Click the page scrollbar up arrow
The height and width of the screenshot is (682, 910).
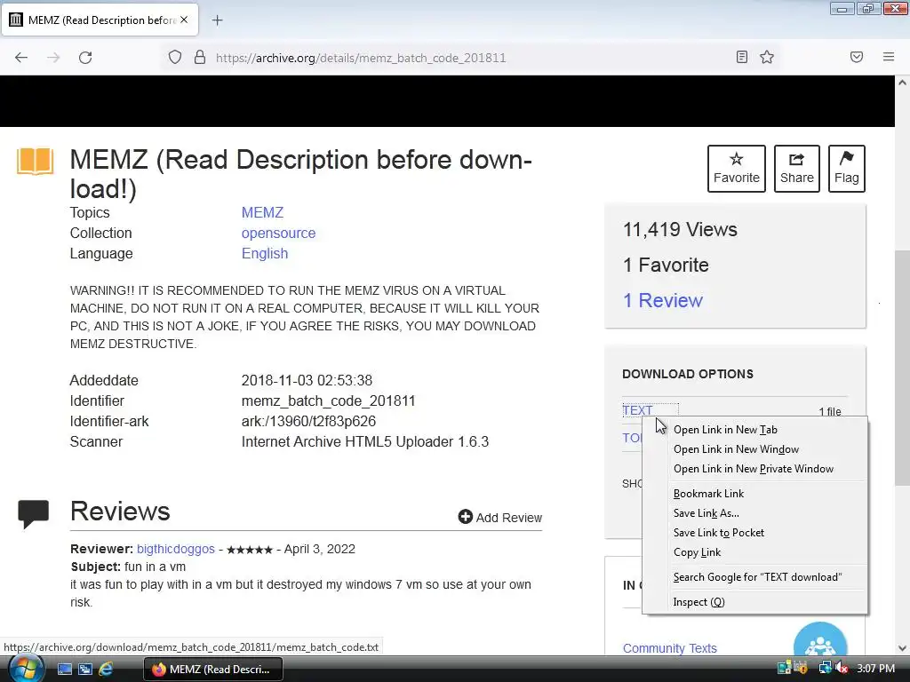pos(903,83)
